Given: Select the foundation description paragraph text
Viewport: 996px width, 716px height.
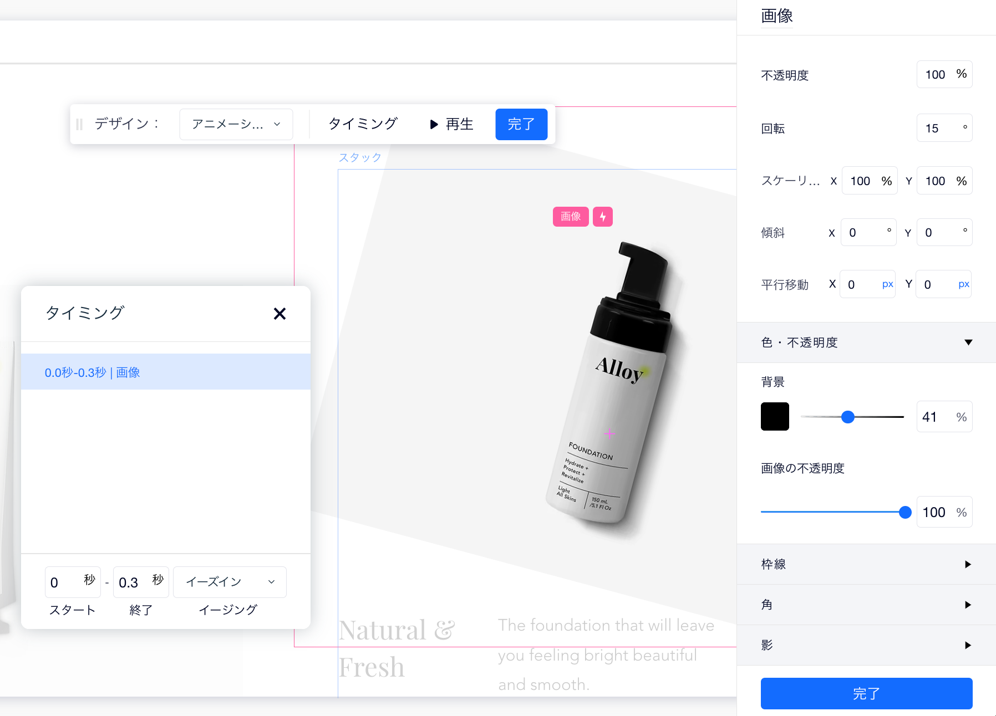Looking at the screenshot, I should point(606,655).
